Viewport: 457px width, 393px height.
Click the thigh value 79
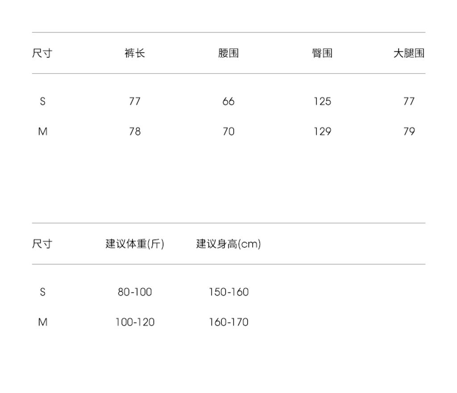pyautogui.click(x=409, y=131)
